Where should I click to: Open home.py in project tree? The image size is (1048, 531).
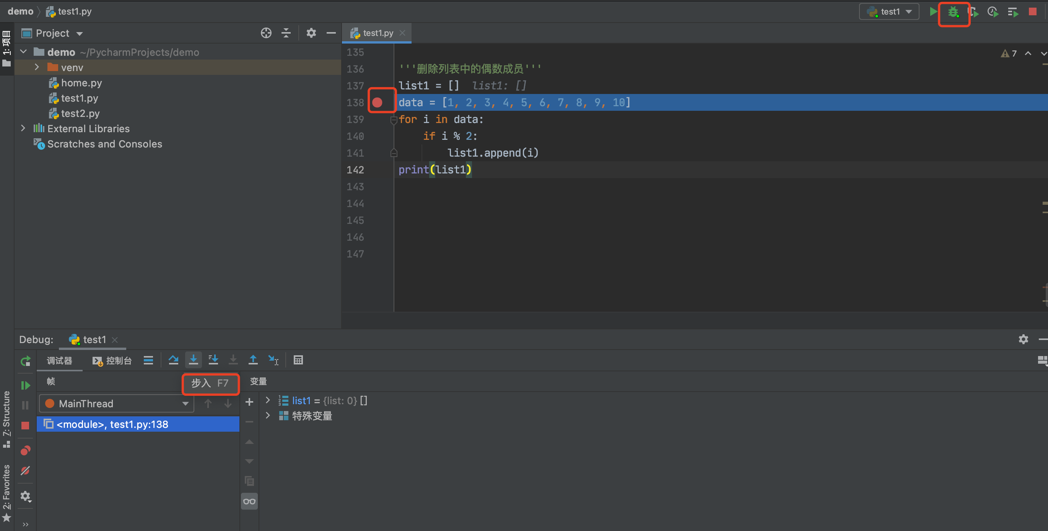[81, 83]
